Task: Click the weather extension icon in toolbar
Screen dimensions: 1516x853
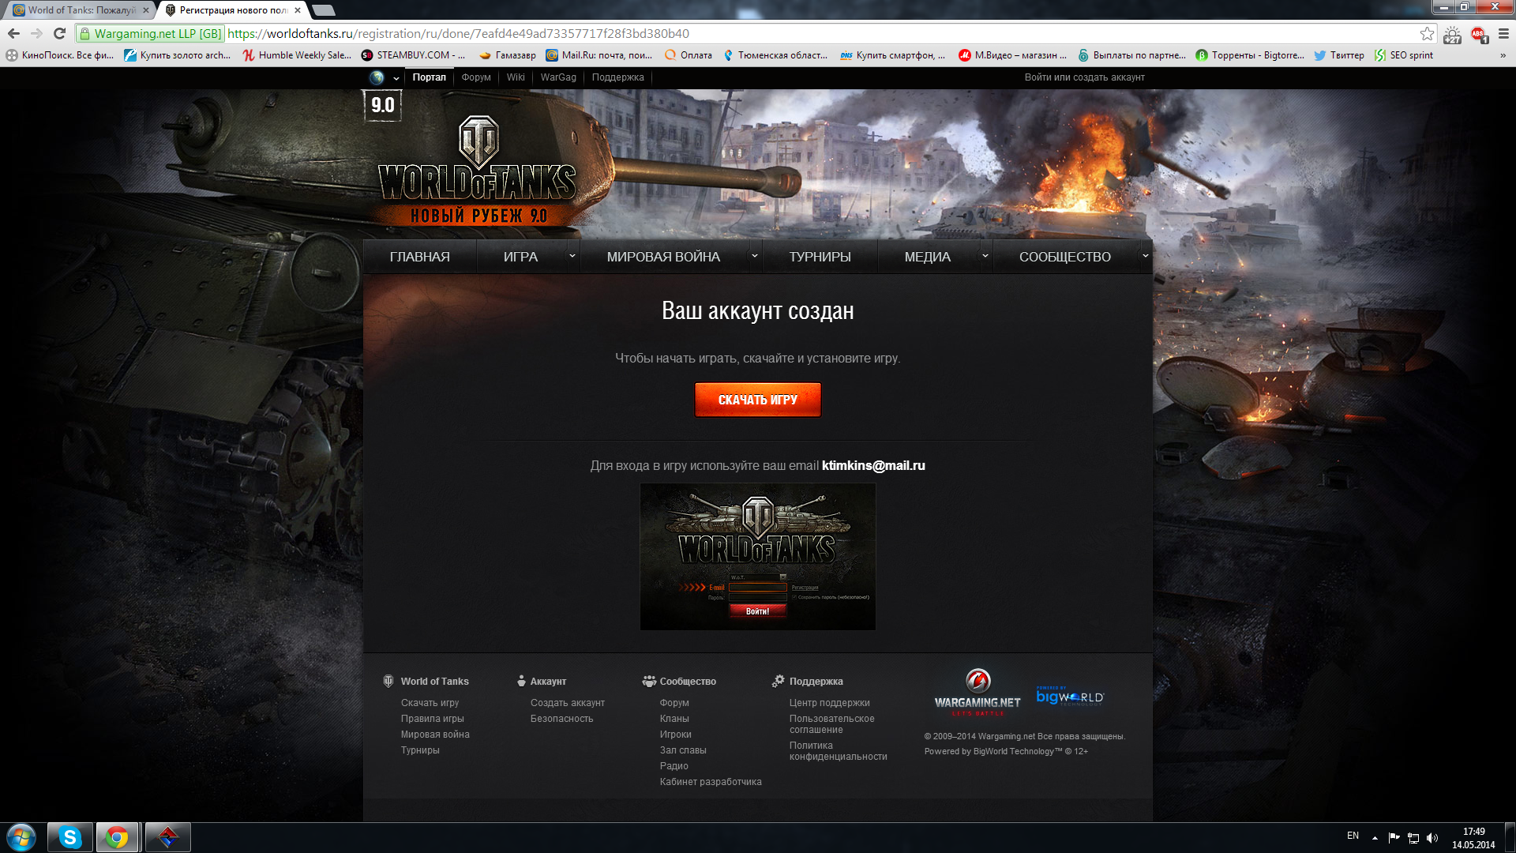Action: (x=1452, y=34)
